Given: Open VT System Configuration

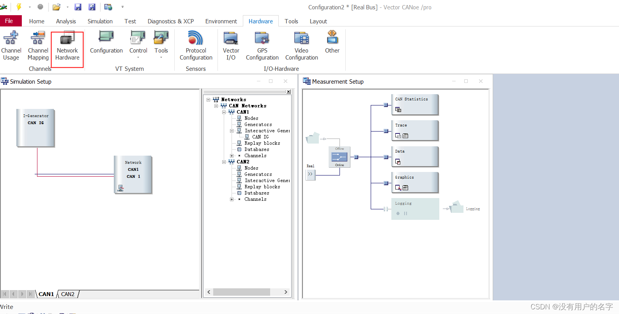Looking at the screenshot, I should 106,43.
